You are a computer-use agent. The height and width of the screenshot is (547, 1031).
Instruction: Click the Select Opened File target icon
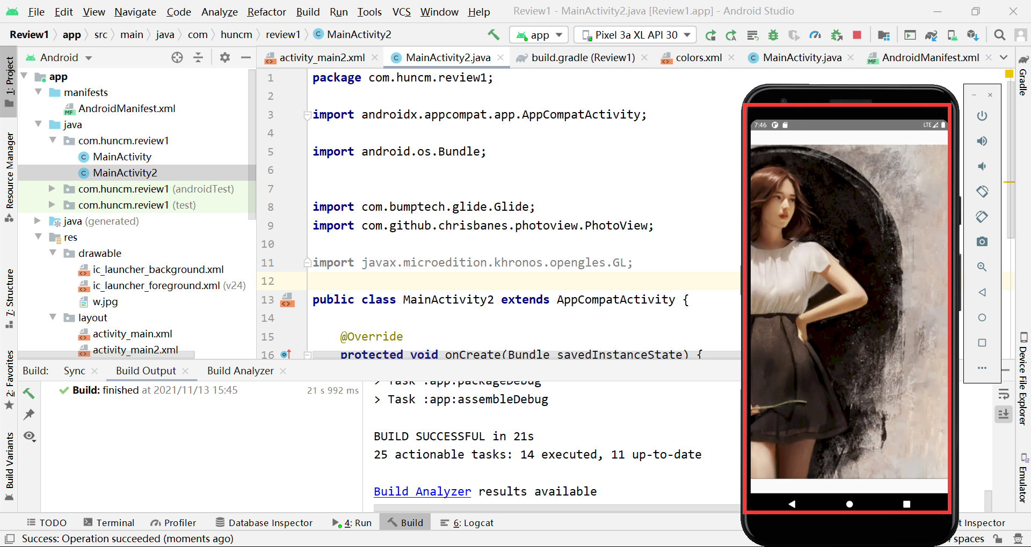(x=177, y=57)
